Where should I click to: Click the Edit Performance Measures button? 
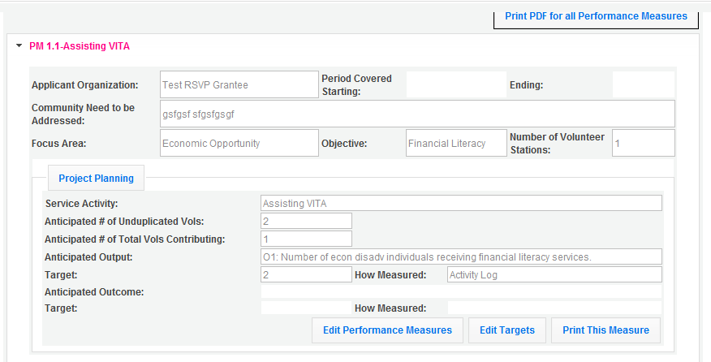387,330
